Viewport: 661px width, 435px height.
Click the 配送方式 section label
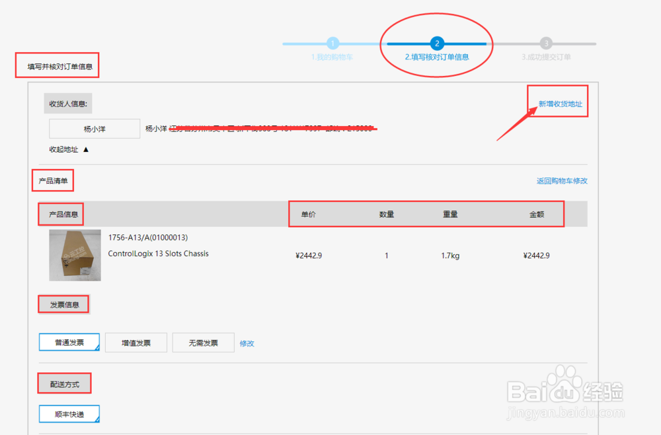65,384
